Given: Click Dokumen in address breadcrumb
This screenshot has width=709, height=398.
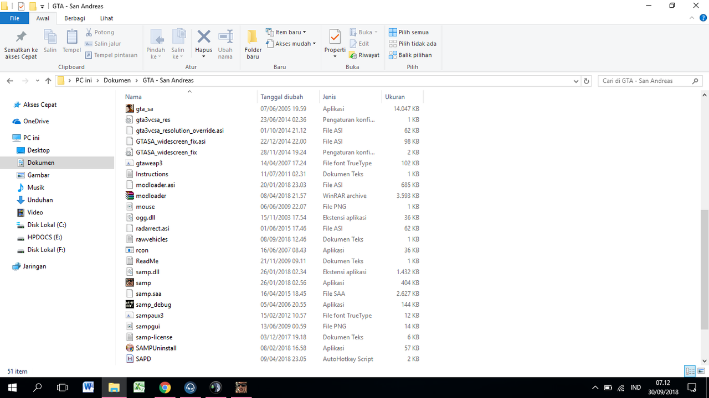Looking at the screenshot, I should coord(117,81).
